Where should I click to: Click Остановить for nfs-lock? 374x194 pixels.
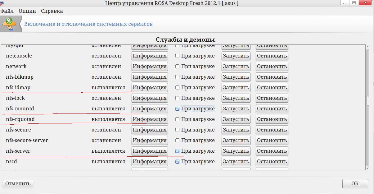click(272, 98)
